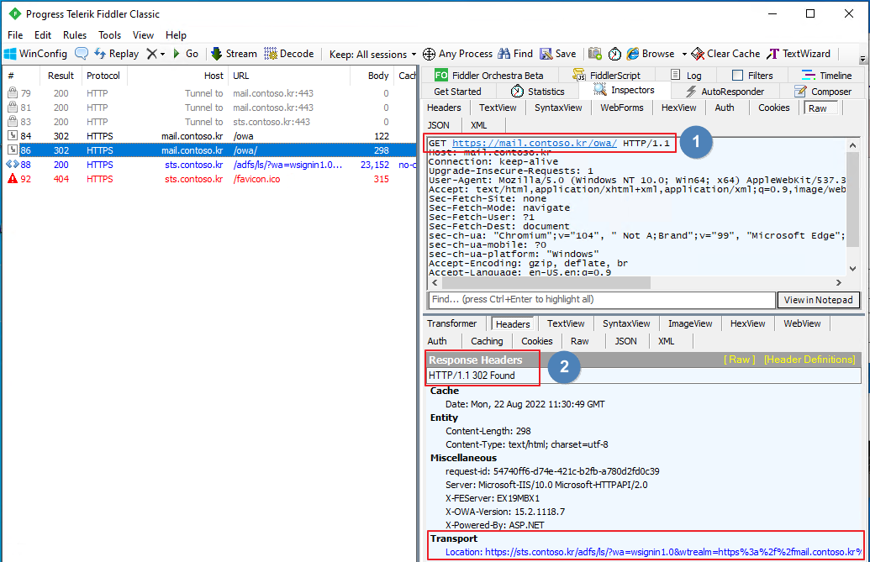Open the Timeline tab
Screen dimensions: 870x562
point(827,76)
